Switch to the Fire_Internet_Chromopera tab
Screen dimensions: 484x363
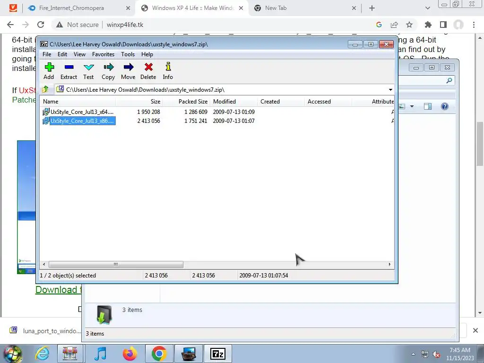[79, 8]
